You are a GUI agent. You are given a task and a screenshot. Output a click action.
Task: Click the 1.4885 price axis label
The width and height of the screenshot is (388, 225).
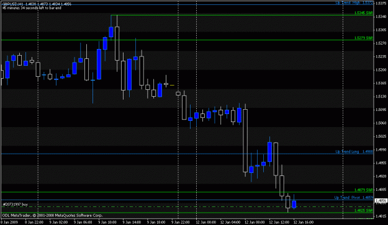pyautogui.click(x=381, y=190)
